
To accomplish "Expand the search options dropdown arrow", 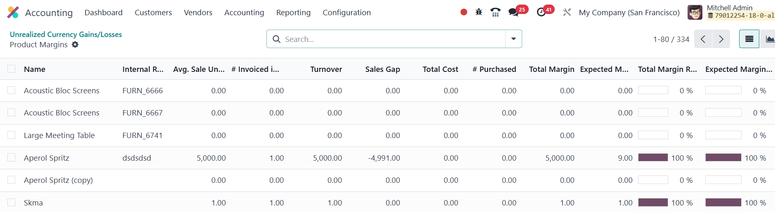I will point(514,39).
